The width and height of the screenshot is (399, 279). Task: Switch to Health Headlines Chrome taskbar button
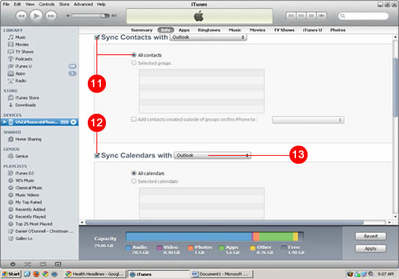click(94, 274)
